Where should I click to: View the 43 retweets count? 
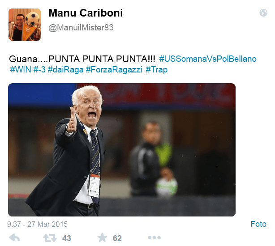(67, 238)
